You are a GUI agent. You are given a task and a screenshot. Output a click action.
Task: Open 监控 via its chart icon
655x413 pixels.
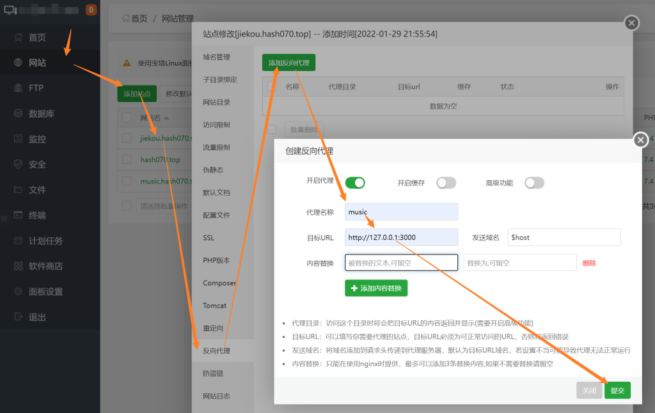point(18,139)
